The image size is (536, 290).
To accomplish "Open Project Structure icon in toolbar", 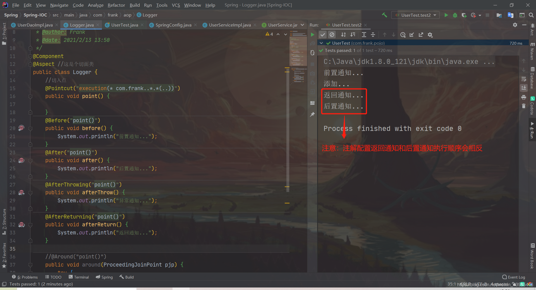I will (x=499, y=15).
